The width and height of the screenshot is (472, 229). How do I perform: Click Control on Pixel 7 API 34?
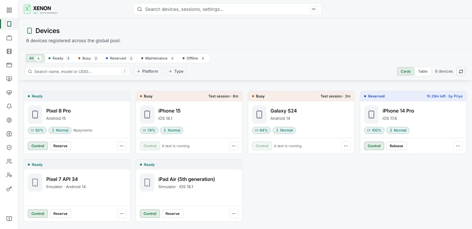click(38, 214)
